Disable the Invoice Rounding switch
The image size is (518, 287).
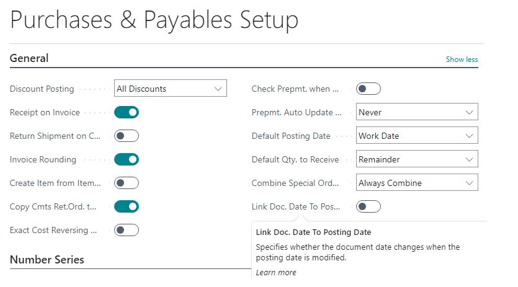[126, 159]
